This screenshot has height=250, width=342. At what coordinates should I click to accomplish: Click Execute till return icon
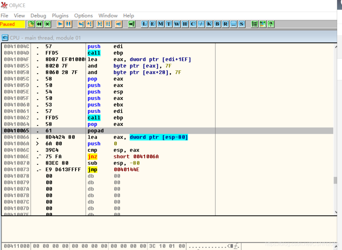119,24
